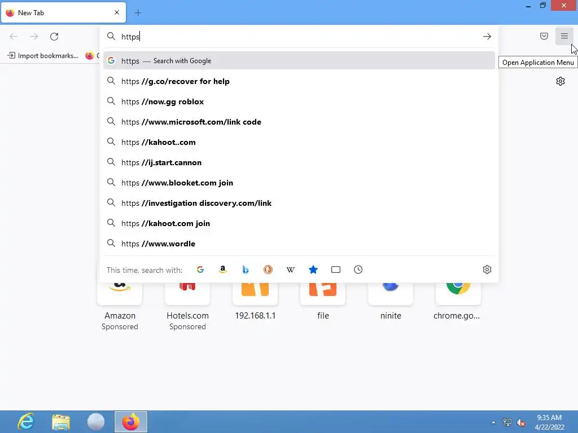Select suggestion 'https //ij.start.cannon'
578x433 pixels.
pos(299,162)
